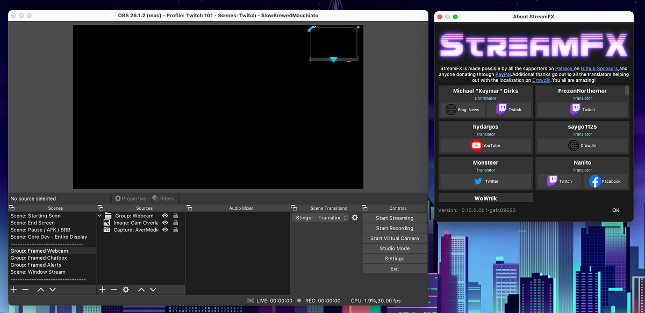Open Stinger transition properties via the gear icon
The height and width of the screenshot is (313, 645).
point(354,217)
